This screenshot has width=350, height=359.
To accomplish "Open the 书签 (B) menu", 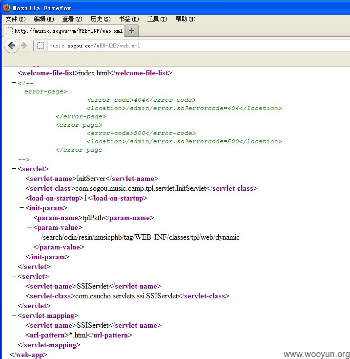I will tap(129, 19).
